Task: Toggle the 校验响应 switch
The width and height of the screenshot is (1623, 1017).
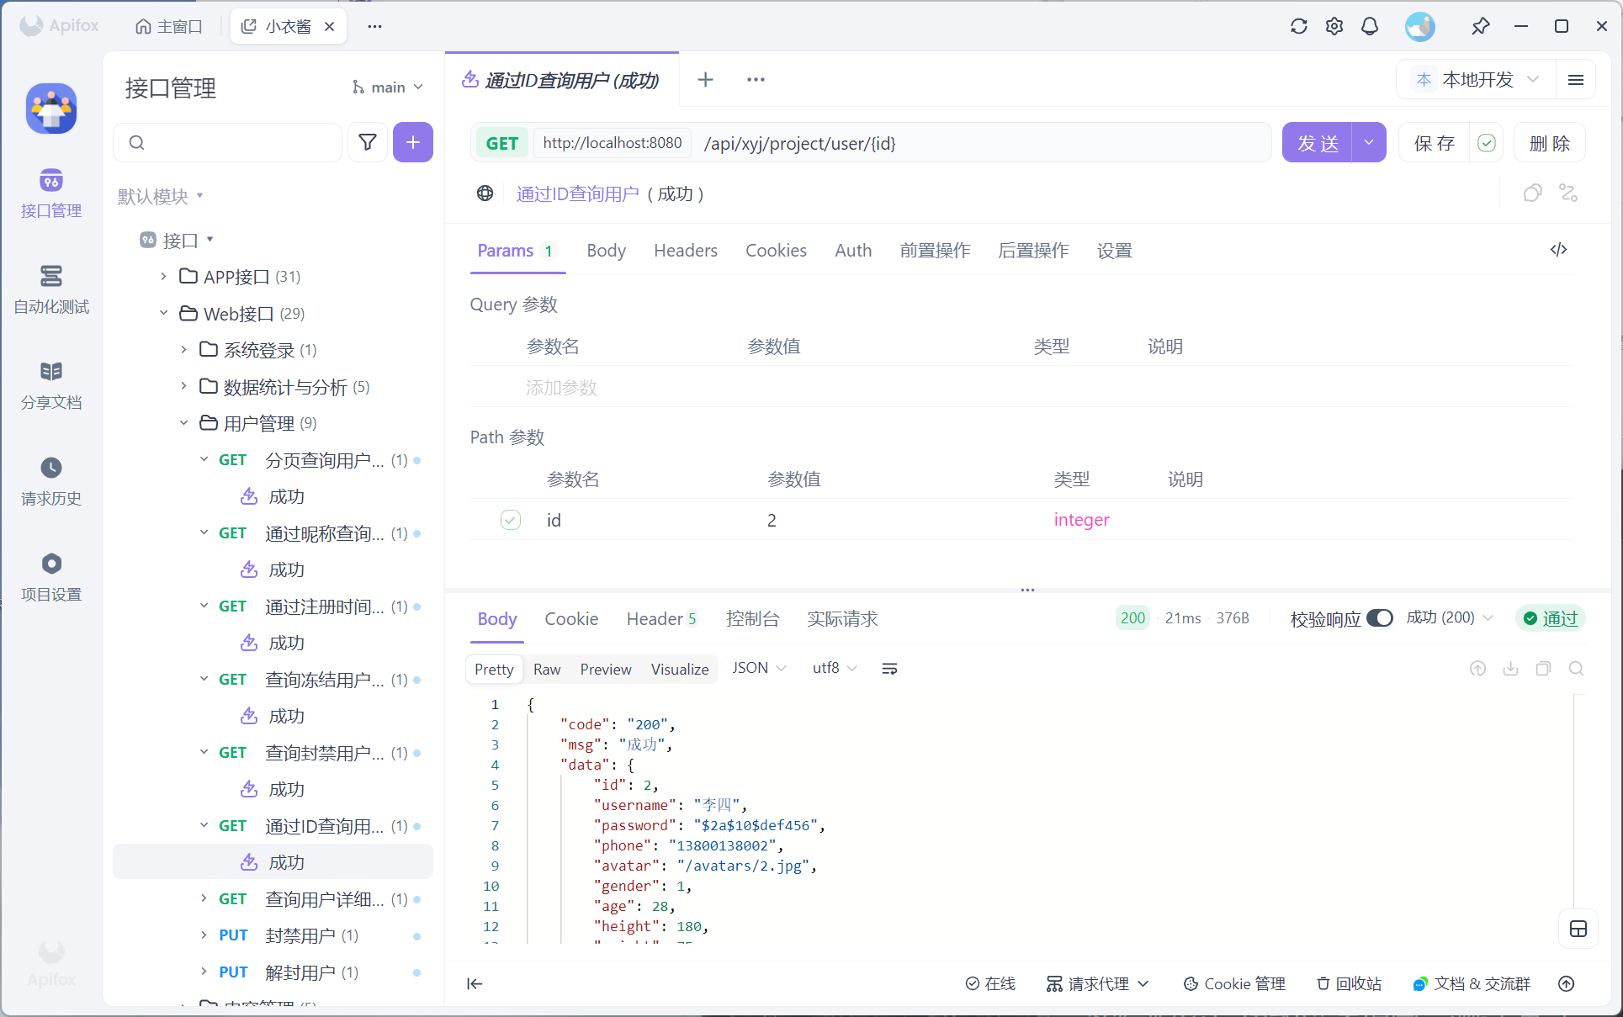Action: point(1379,618)
